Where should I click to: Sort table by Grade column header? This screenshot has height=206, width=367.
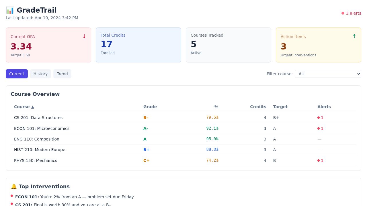[x=150, y=107]
